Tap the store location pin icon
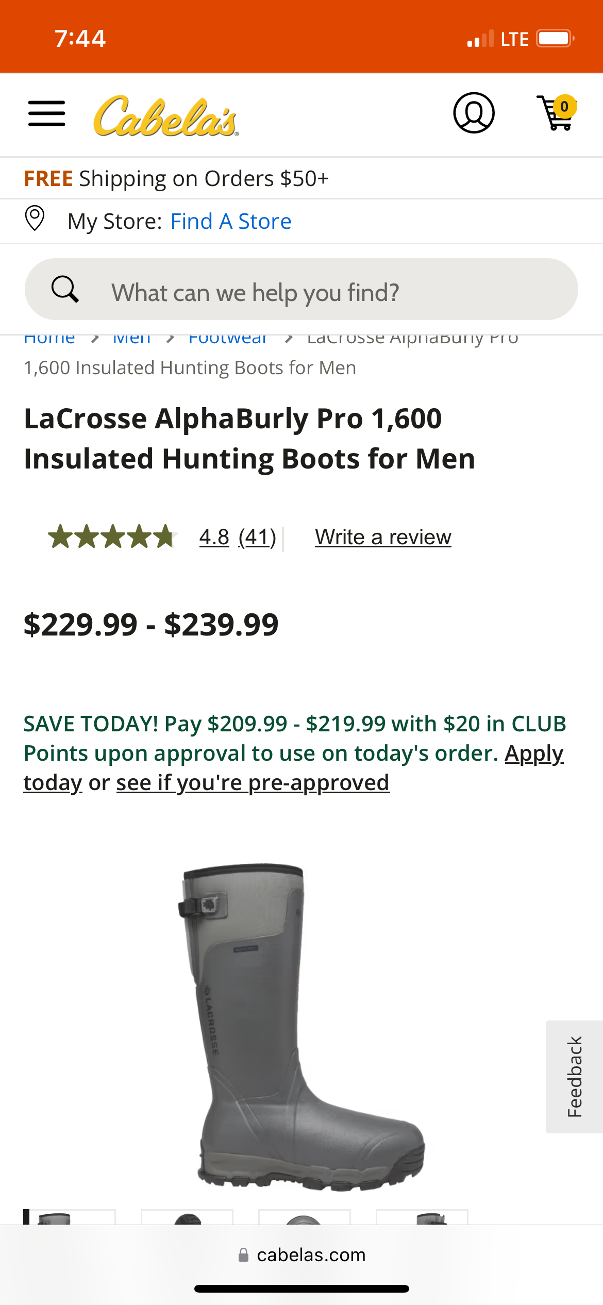Screen dimensions: 603x1305 tap(35, 219)
